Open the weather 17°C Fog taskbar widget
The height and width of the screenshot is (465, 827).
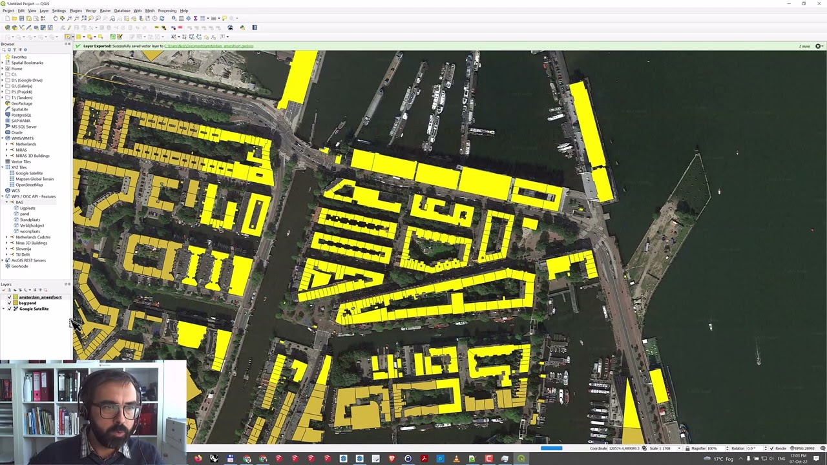(x=720, y=459)
